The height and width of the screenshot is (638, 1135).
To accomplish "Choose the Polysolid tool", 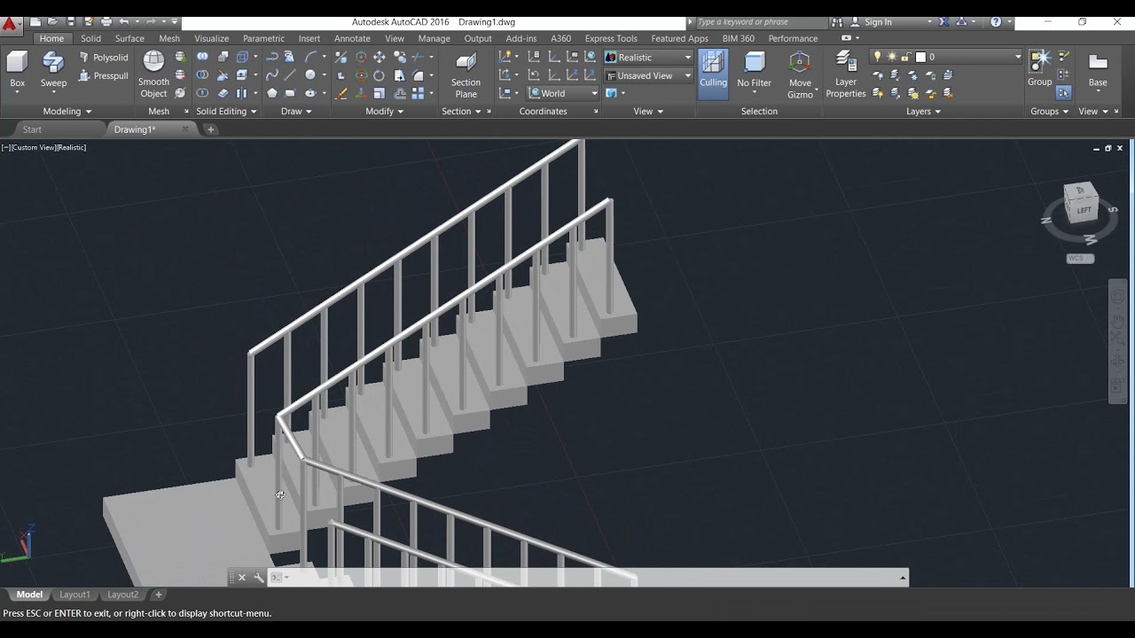I will click(x=104, y=58).
